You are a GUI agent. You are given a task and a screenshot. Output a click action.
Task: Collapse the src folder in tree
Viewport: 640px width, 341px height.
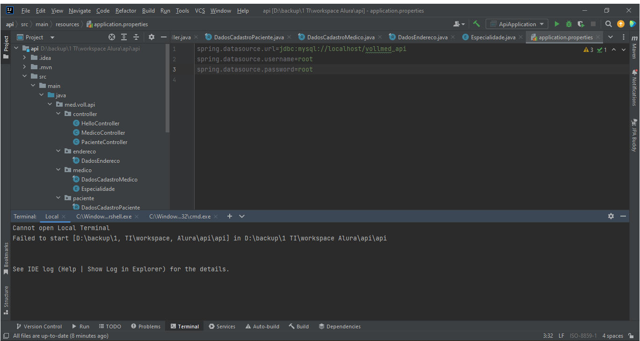point(26,76)
